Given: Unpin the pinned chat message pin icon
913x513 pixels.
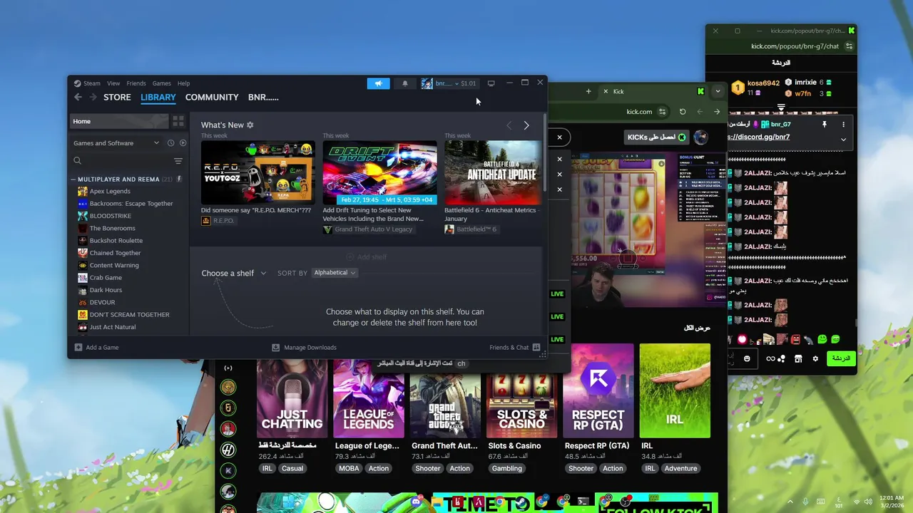Looking at the screenshot, I should point(824,124).
